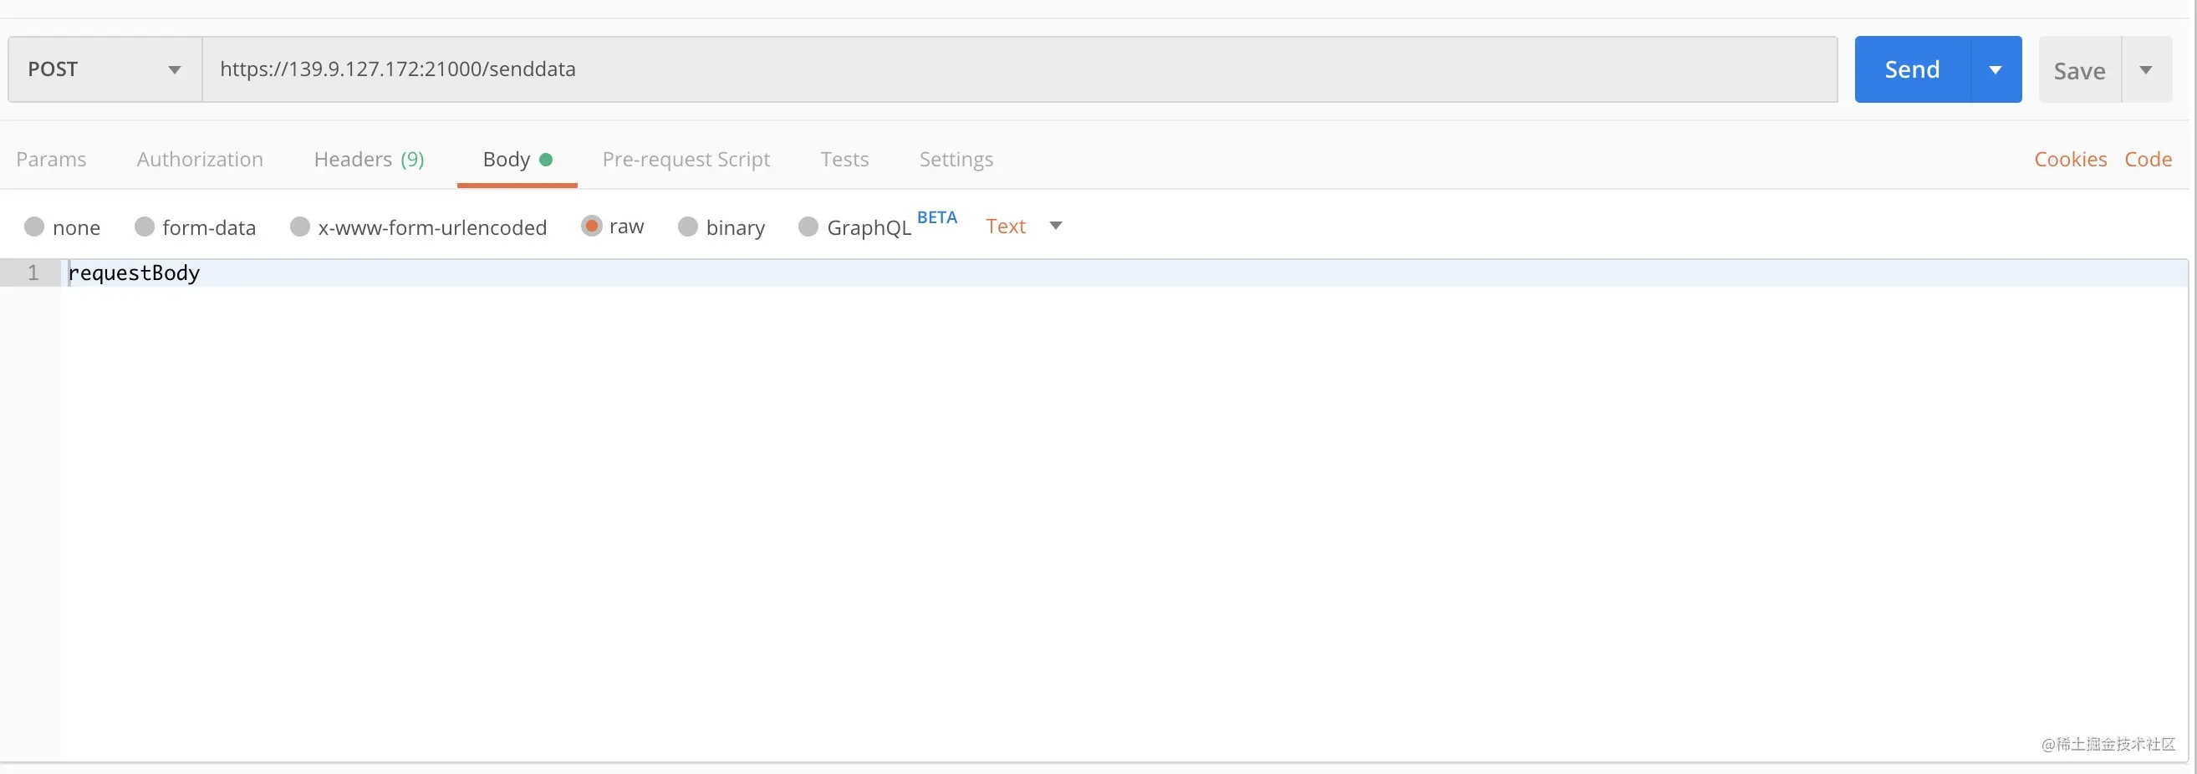Click the Save button
2197x774 pixels.
coord(2079,70)
